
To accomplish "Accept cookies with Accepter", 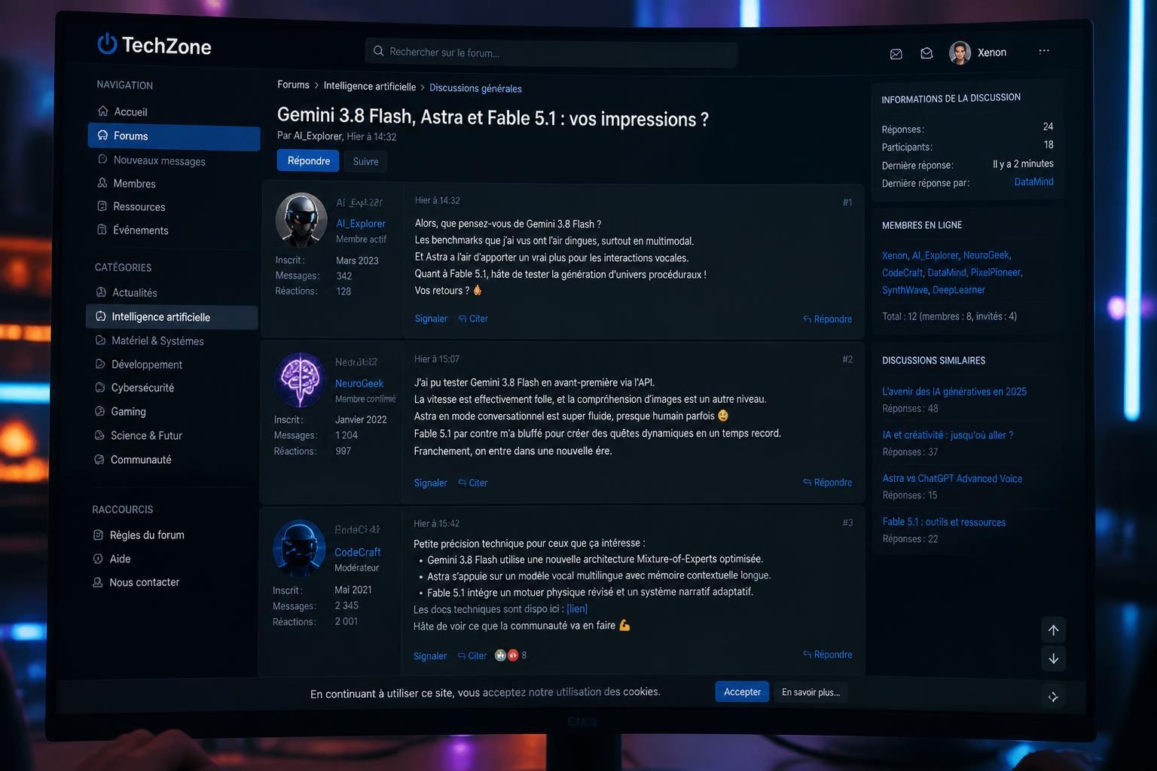I will click(742, 692).
